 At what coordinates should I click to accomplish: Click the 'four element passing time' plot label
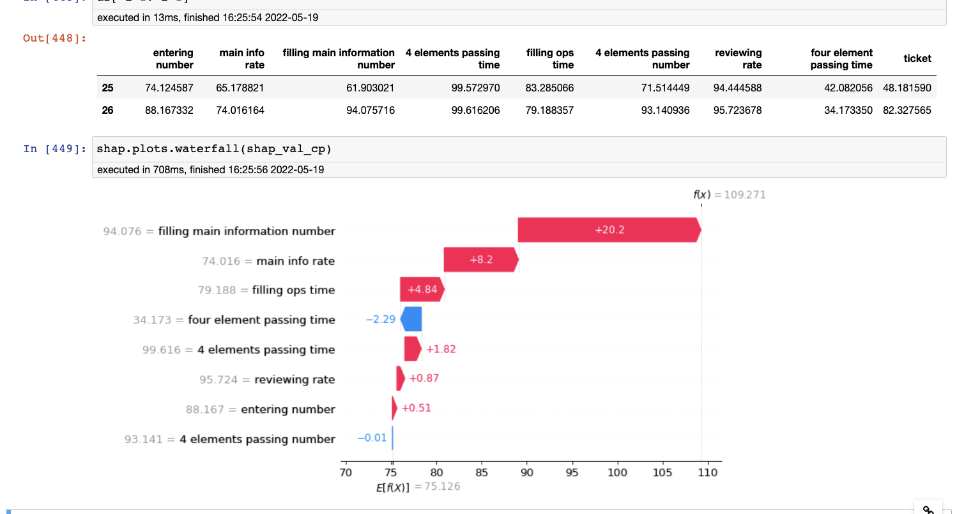coord(261,320)
